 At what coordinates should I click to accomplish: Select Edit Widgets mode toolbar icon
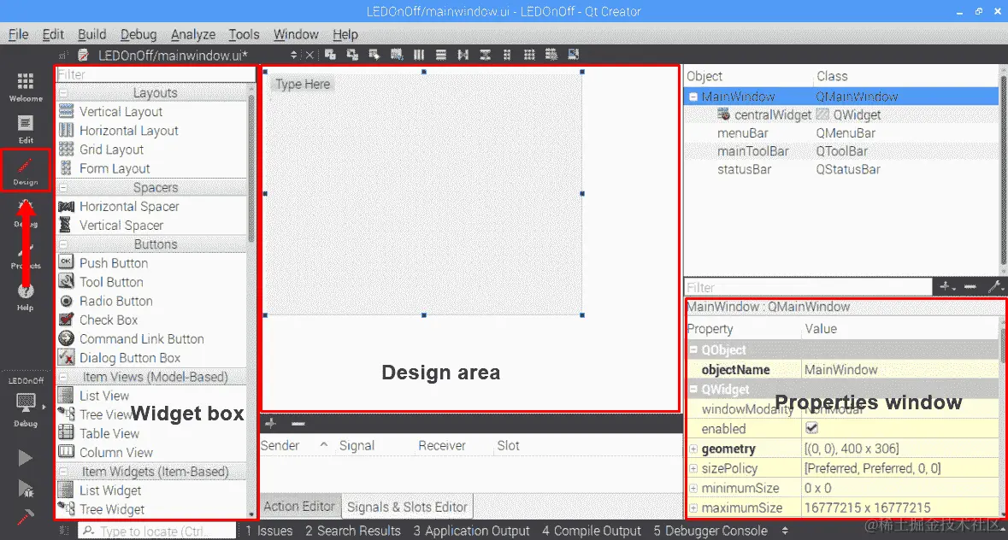(330, 56)
